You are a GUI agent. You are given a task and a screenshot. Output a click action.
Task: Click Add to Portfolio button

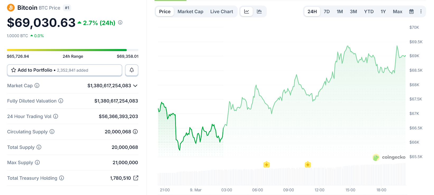coord(64,70)
